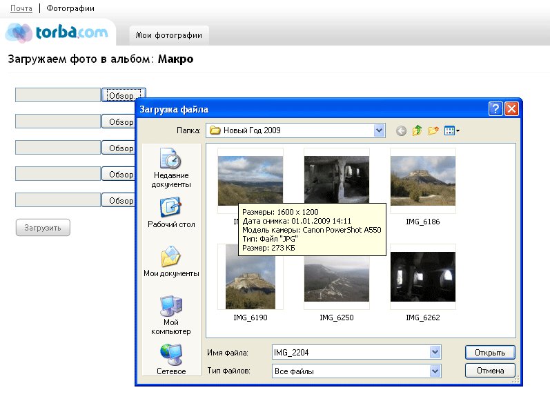Open the Тип файлов dropdown

coord(435,371)
